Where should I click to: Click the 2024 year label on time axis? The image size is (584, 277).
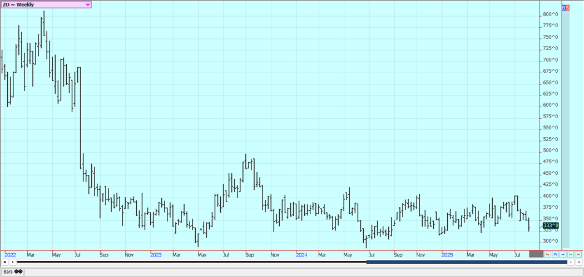[301, 255]
